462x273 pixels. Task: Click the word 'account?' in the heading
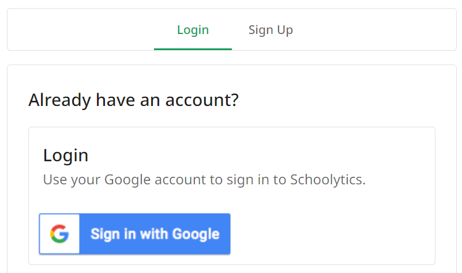click(x=202, y=100)
